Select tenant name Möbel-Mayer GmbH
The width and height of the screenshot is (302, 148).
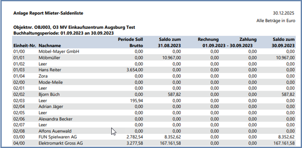click(x=55, y=52)
